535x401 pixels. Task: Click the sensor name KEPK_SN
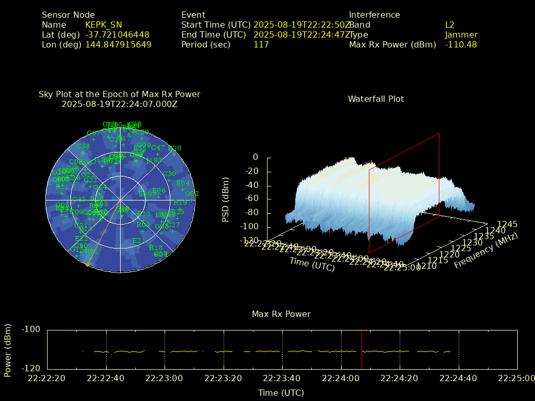[x=103, y=25]
